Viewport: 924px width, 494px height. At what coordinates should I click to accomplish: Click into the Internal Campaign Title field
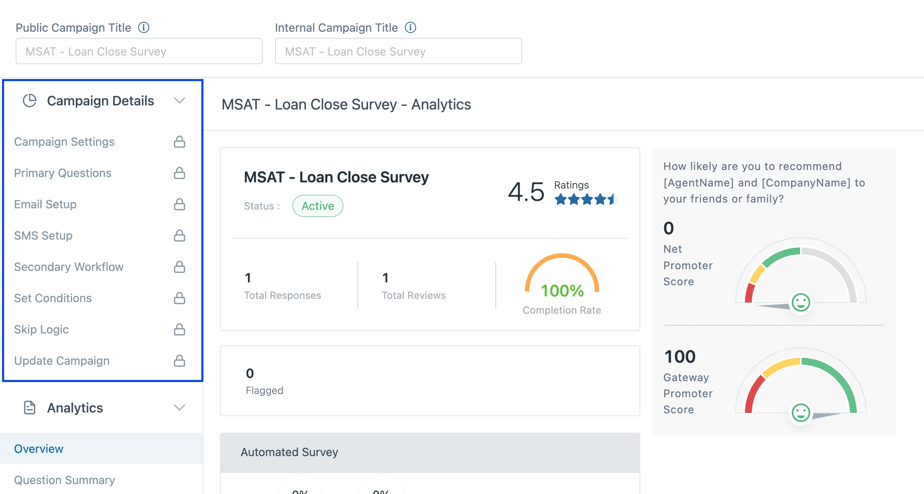point(399,51)
